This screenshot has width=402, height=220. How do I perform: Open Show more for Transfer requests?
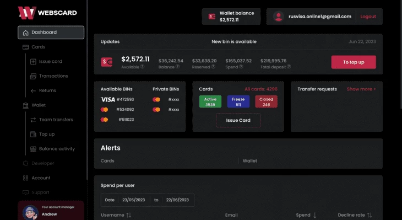click(x=361, y=89)
